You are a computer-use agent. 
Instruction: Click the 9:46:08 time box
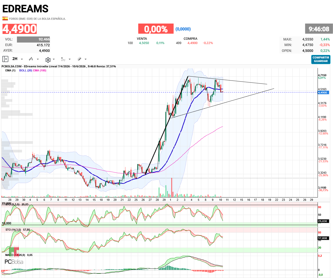(319, 29)
